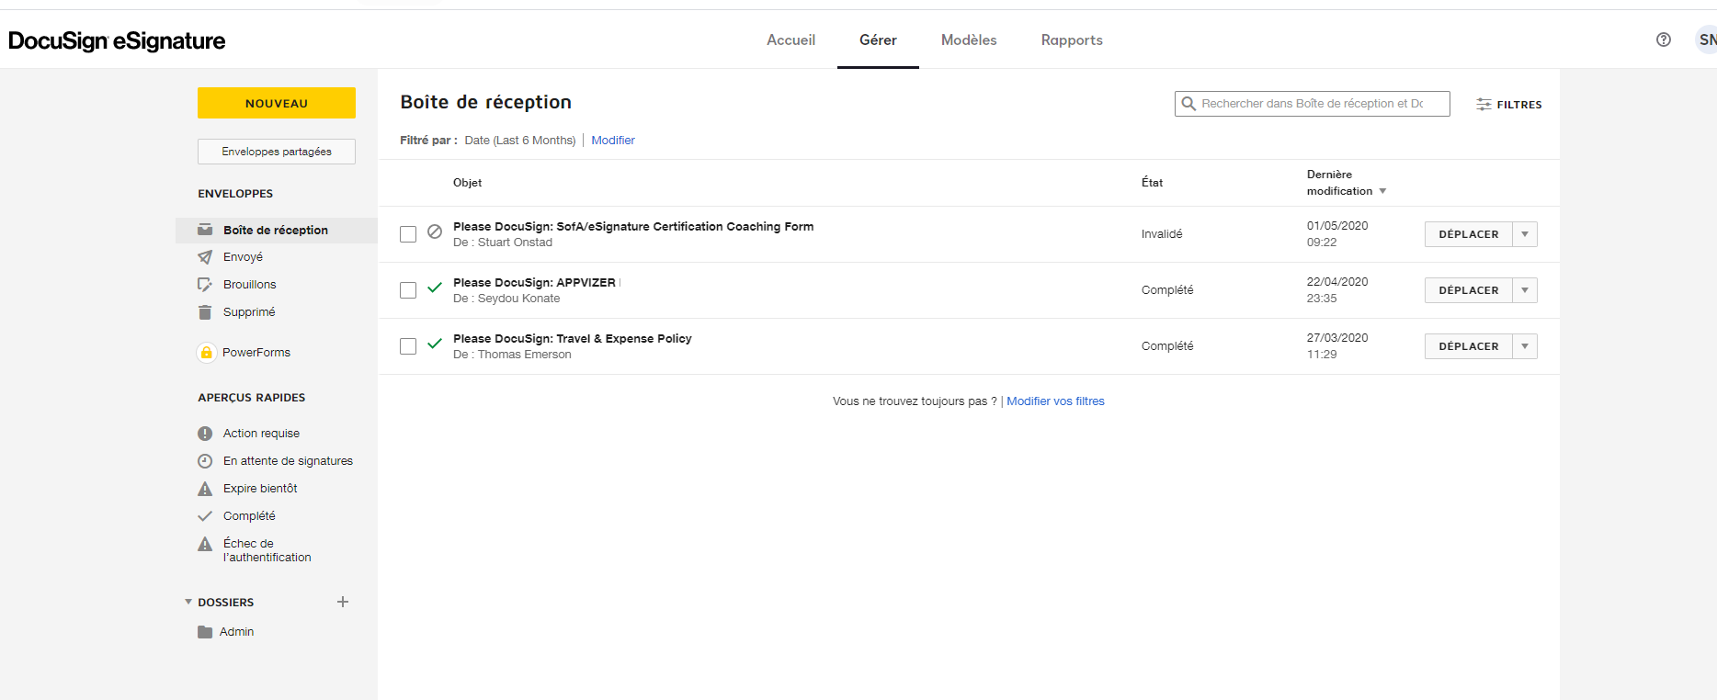Click the En attente de signatures clock icon
Viewport: 1717px width, 700px height.
point(205,461)
